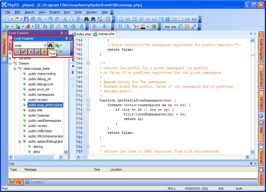Click the Sub submit button control icon
Image resolution: width=266 pixels, height=192 pixels.
(187, 19)
